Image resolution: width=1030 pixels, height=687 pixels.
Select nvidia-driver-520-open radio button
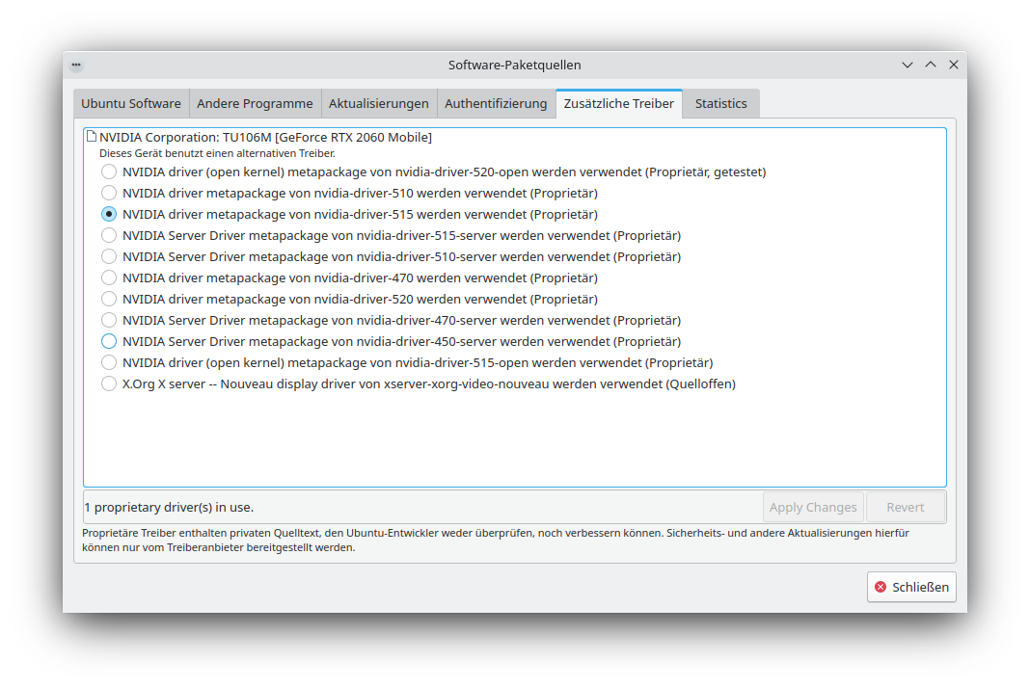[109, 172]
